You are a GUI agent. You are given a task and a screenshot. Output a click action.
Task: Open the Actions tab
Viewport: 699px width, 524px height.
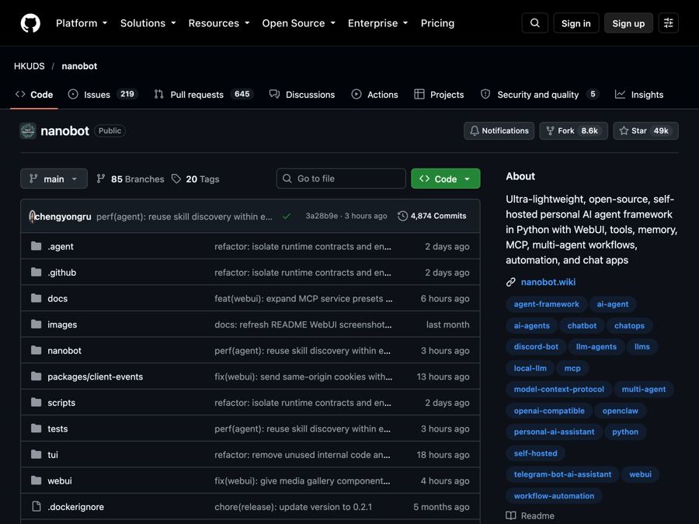[374, 95]
